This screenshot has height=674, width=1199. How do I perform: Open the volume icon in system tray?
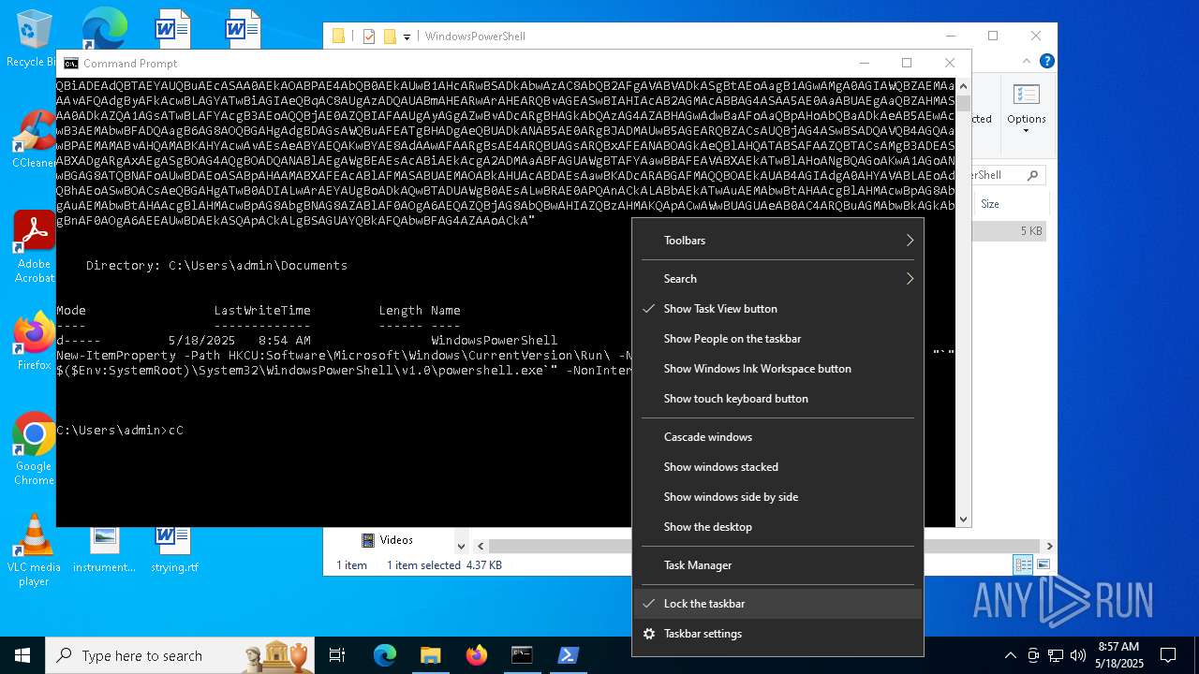pos(1078,655)
